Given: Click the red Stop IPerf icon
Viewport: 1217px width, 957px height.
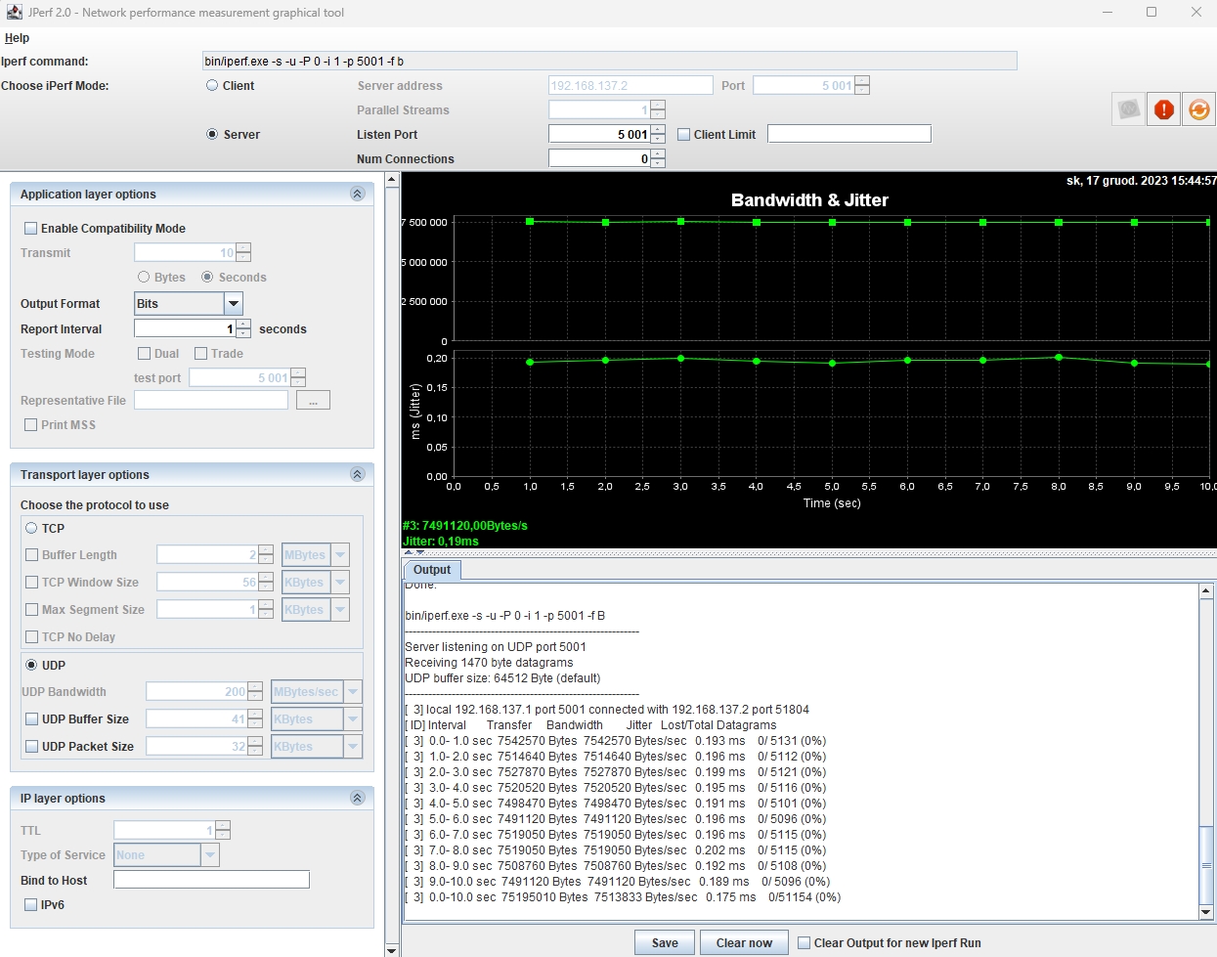Looking at the screenshot, I should [1163, 109].
